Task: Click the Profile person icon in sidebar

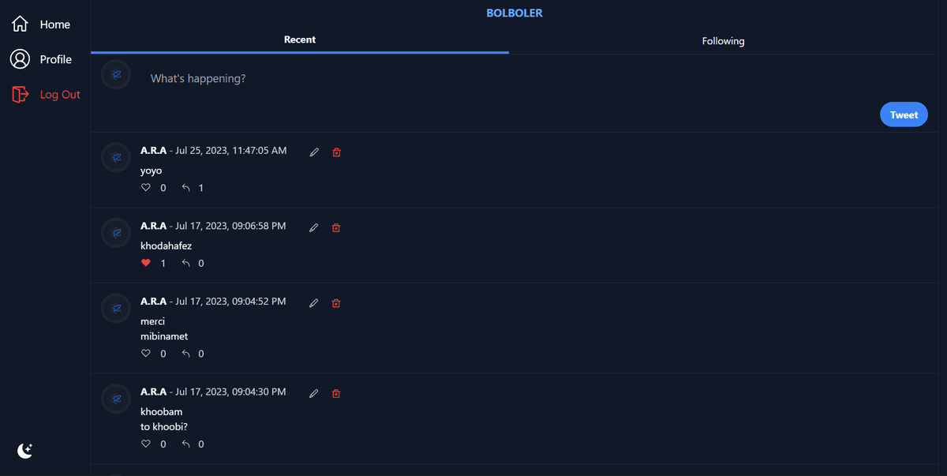Action: [x=20, y=59]
